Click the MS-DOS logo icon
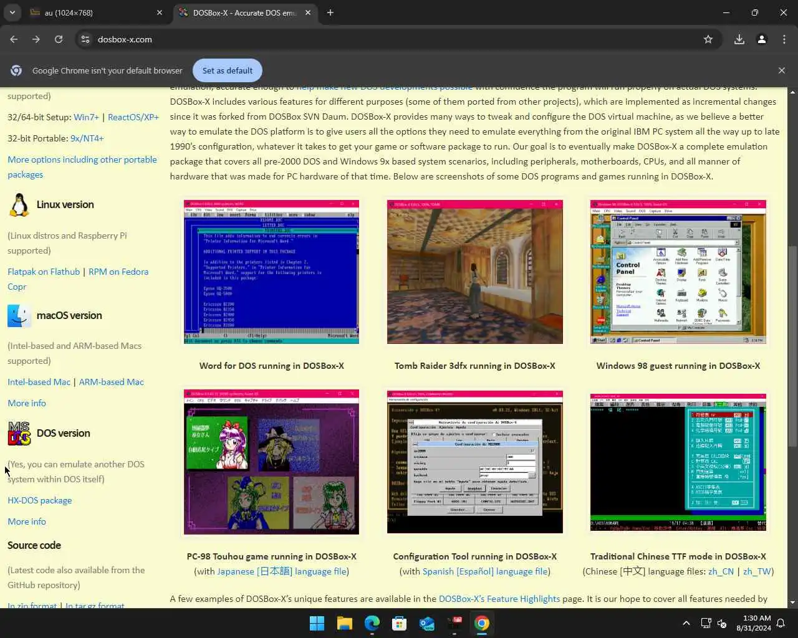Screen dimensions: 798x638 tap(19, 433)
